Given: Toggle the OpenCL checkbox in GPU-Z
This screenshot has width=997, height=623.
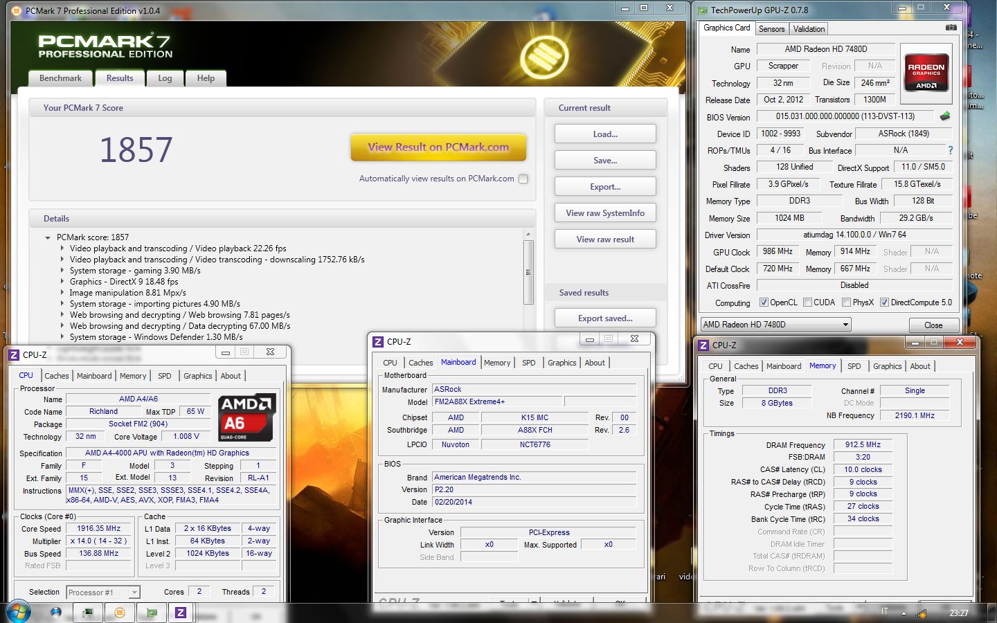Looking at the screenshot, I should (x=764, y=303).
